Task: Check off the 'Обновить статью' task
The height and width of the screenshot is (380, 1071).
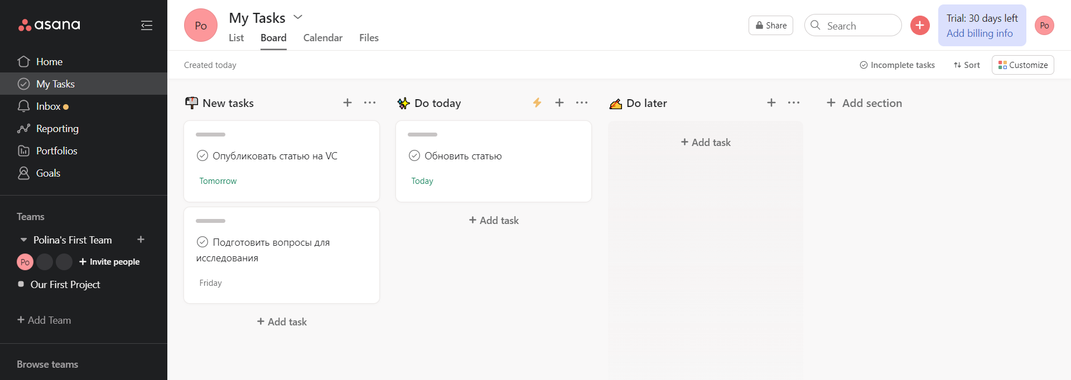Action: (x=414, y=155)
